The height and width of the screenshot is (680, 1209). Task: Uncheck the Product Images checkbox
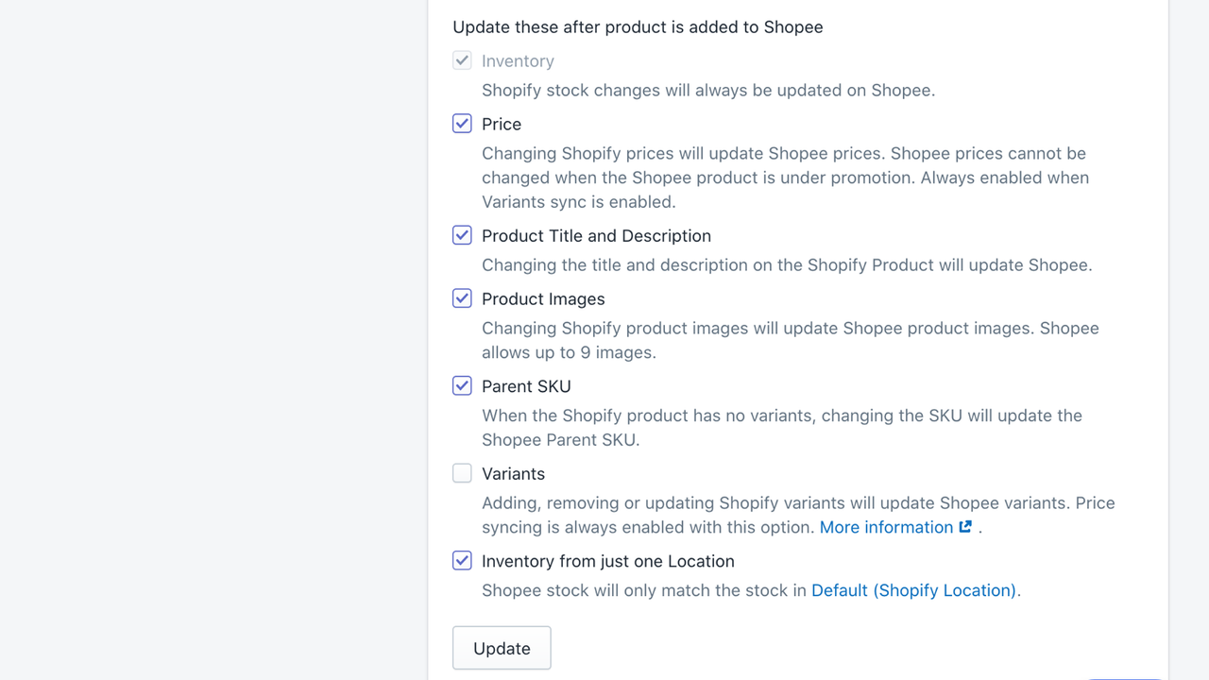(x=462, y=297)
